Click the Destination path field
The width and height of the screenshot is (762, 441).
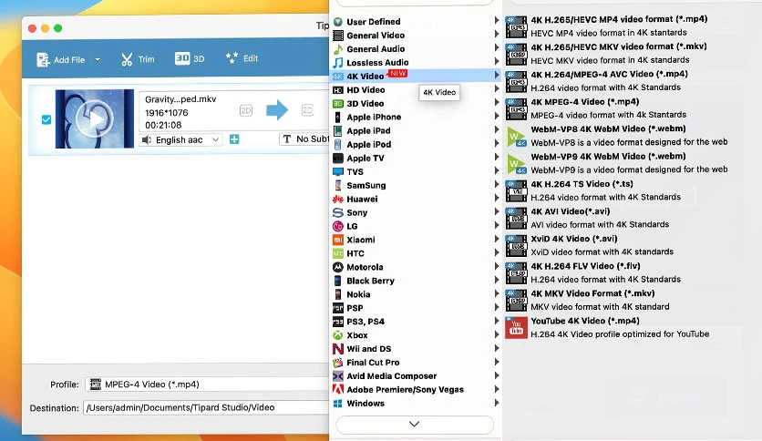(x=206, y=407)
